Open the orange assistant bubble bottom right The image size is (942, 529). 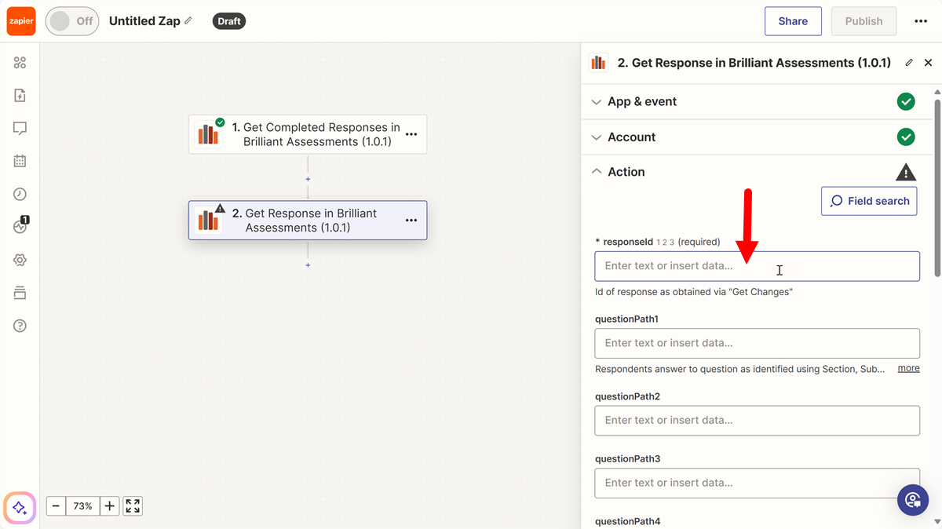[912, 500]
